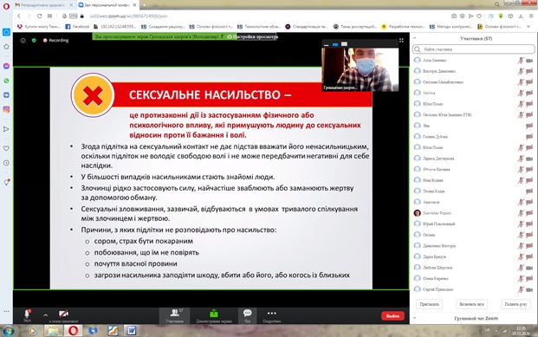538x337 pixels.
Task: Switch to the Gmail browser tab
Action: coord(44,5)
